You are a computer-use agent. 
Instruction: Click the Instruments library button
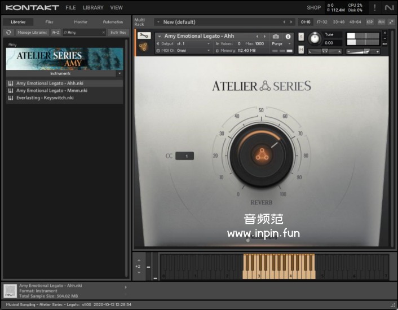point(61,73)
